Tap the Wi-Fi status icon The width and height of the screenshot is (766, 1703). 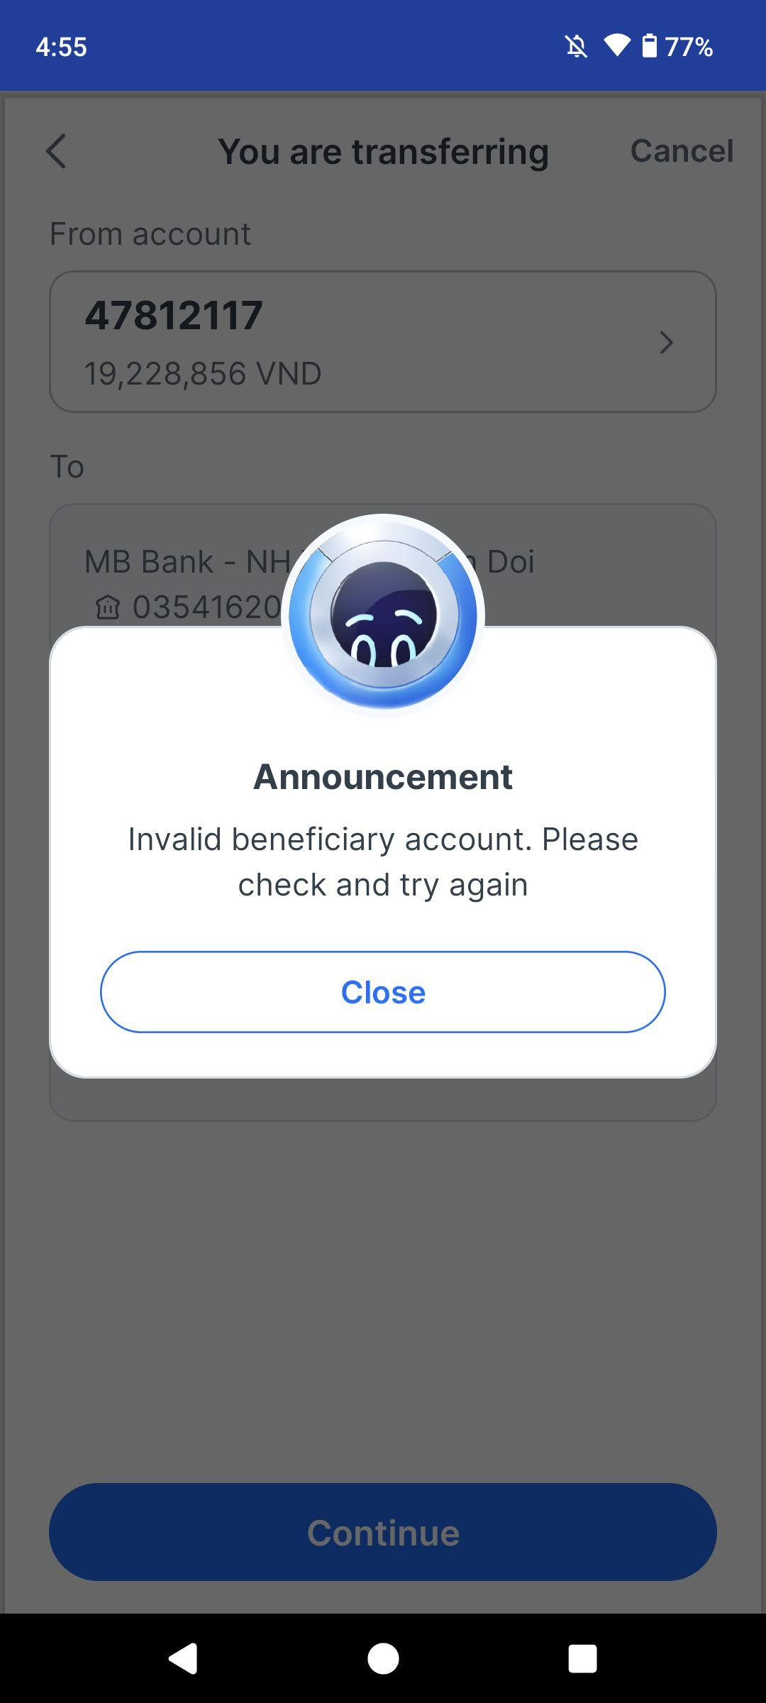617,46
